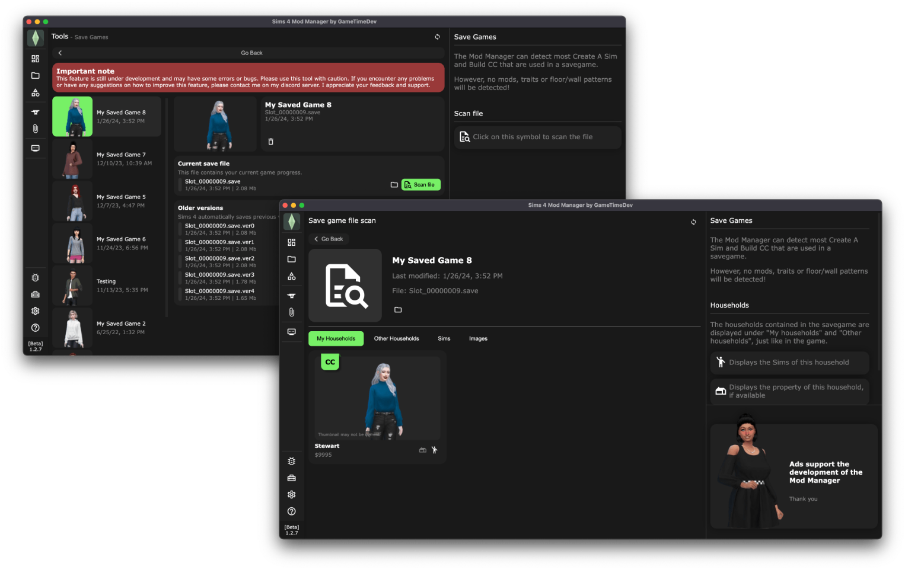Select the Sims tab
This screenshot has height=570, width=905.
[x=444, y=338]
